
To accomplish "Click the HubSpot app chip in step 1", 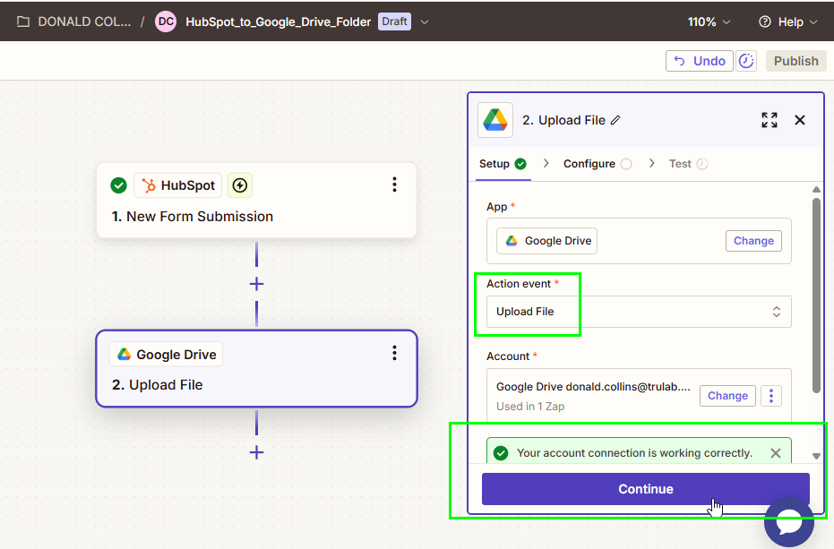I will (178, 185).
